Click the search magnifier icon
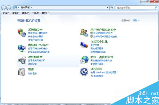Screen dimensions: 159x105 (x=156, y=7)
